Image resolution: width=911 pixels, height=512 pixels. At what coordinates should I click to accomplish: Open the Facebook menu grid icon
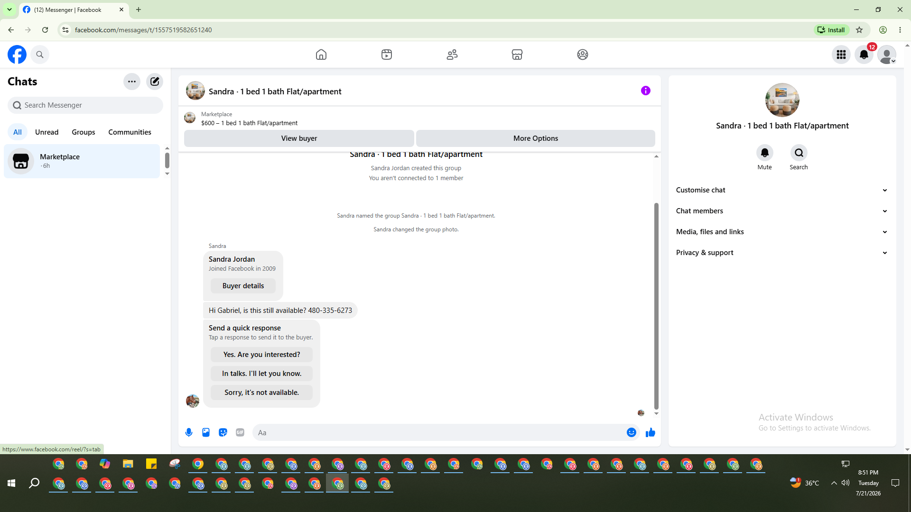(841, 55)
